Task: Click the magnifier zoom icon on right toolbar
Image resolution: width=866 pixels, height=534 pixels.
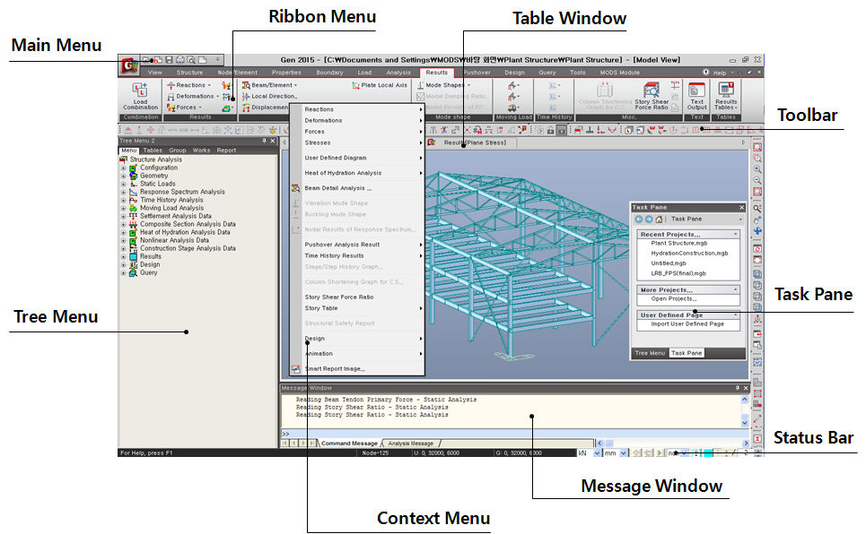Action: (757, 209)
